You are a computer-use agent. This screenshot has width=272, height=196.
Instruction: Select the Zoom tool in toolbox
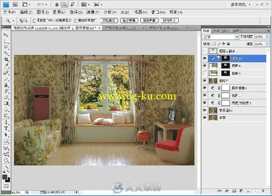tap(6, 166)
